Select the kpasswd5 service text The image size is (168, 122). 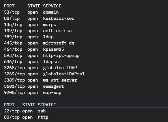[x=53, y=49]
